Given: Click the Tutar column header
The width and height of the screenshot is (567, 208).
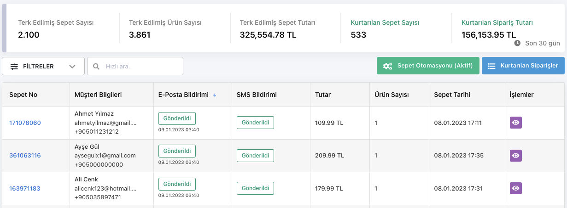Looking at the screenshot, I should point(323,95).
